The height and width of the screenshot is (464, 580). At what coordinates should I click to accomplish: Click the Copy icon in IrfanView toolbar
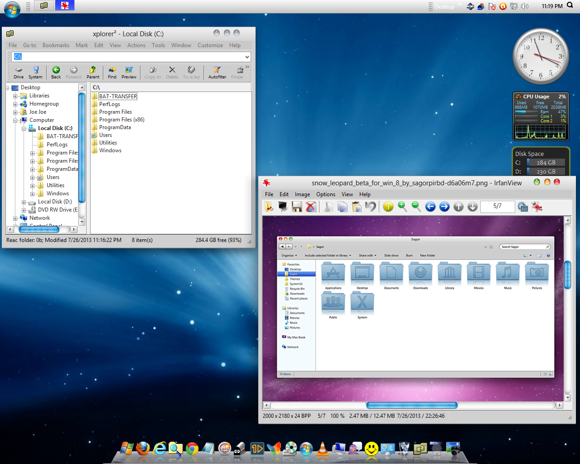pos(343,207)
